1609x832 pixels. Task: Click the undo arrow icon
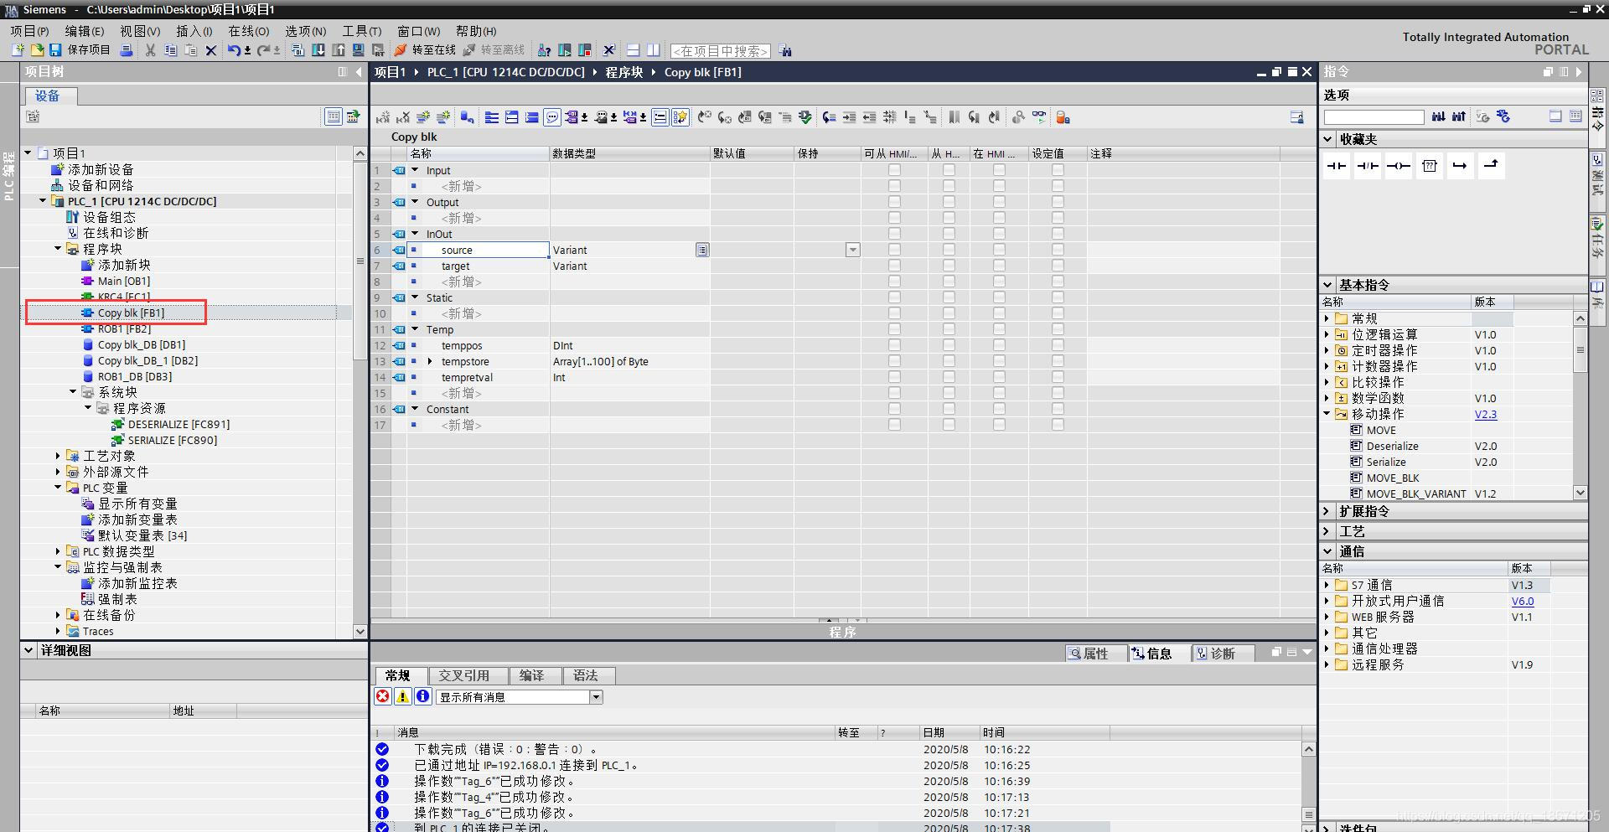[x=234, y=50]
